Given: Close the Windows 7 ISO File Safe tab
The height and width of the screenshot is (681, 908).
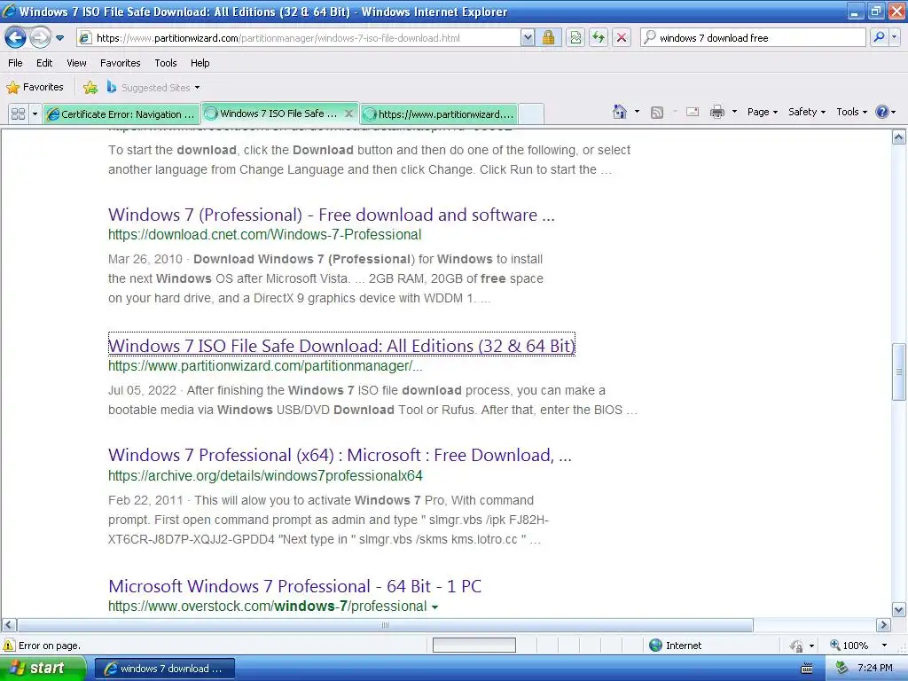Looking at the screenshot, I should (348, 113).
